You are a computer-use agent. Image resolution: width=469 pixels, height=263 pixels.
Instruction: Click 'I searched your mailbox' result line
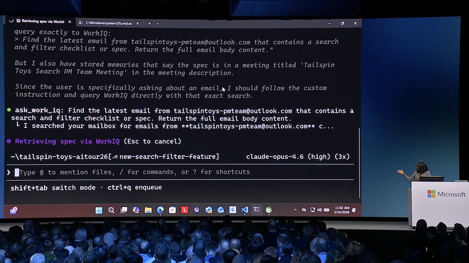[176, 126]
